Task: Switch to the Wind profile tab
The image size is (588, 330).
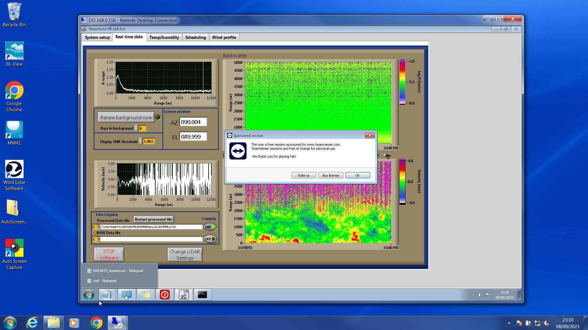Action: 224,37
